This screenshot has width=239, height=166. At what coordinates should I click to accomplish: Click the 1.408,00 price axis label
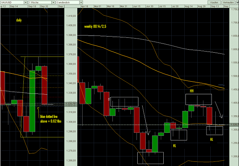(71, 26)
